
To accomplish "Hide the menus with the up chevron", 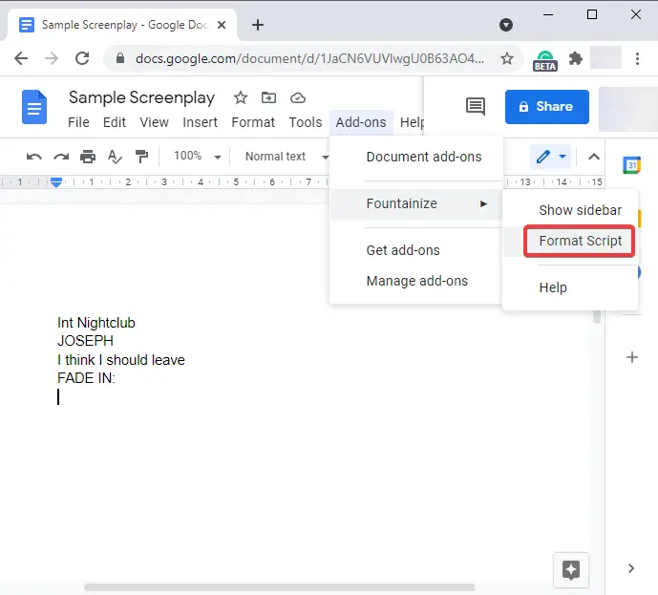I will coord(593,157).
